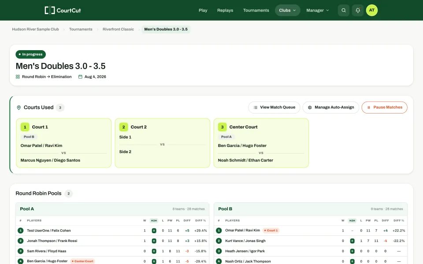423x264 pixels.
Task: Click the +22.2% diff value
Action: coord(399,231)
